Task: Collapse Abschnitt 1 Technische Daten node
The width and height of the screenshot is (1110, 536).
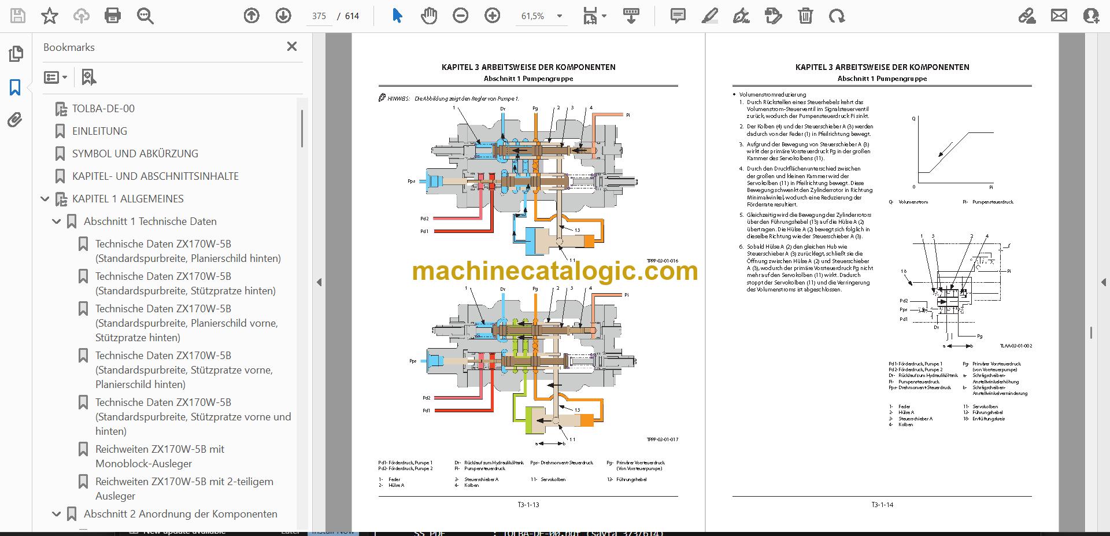Action: pyautogui.click(x=57, y=221)
